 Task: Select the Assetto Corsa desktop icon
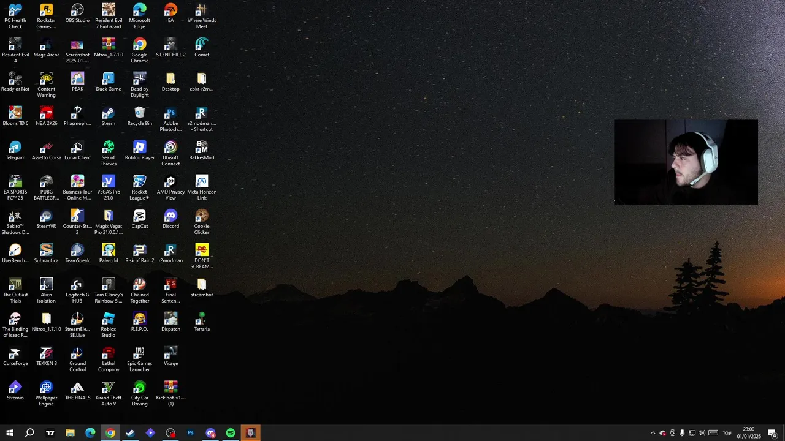[46, 151]
